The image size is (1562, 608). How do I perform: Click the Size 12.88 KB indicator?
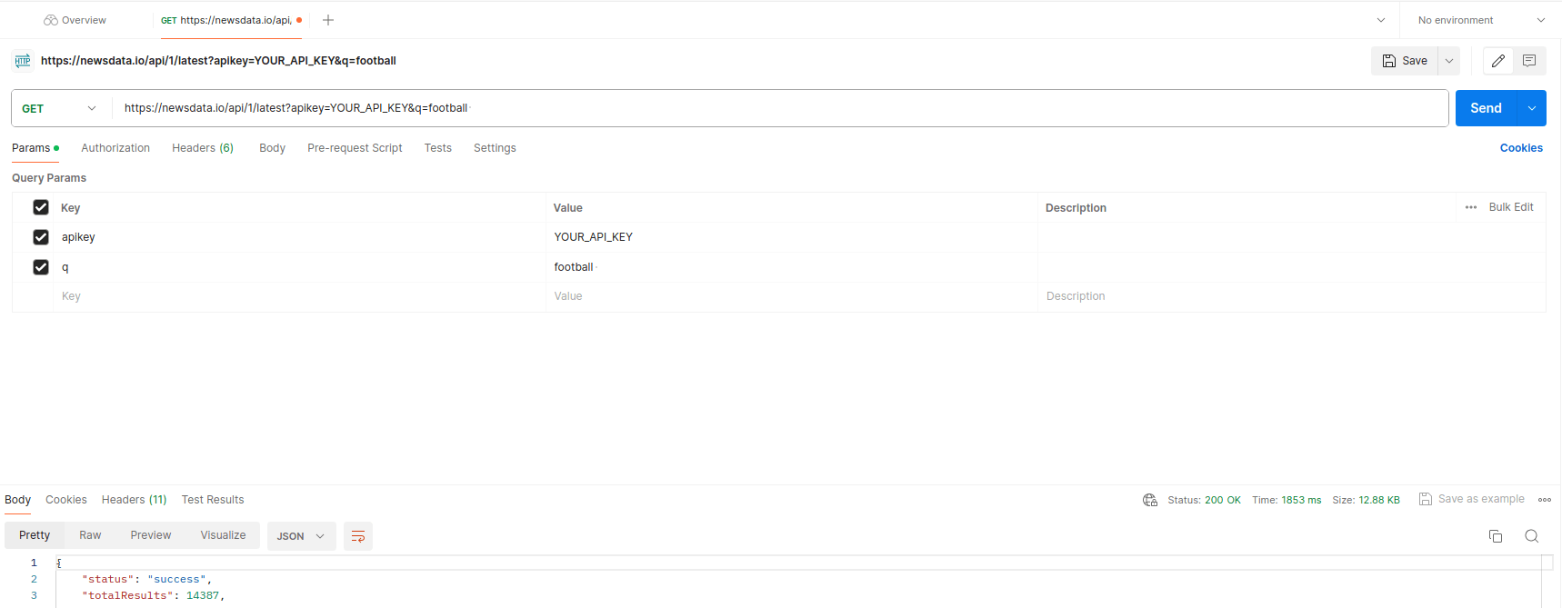(1366, 500)
